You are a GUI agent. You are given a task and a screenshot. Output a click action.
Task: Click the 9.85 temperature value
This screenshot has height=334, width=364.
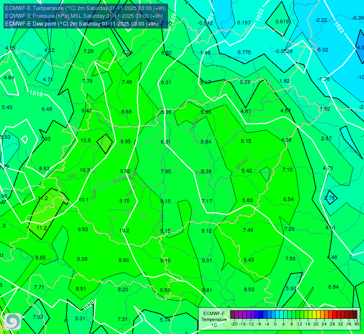126,141
